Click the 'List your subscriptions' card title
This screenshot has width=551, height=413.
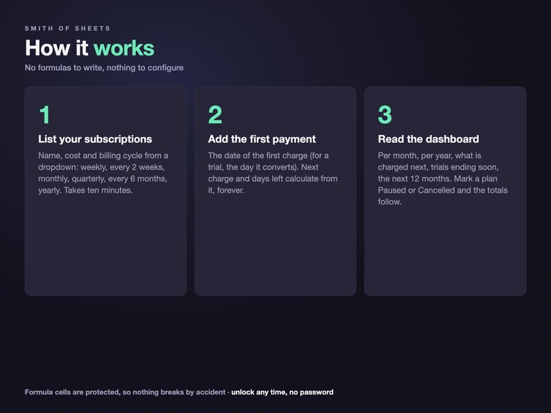click(95, 139)
